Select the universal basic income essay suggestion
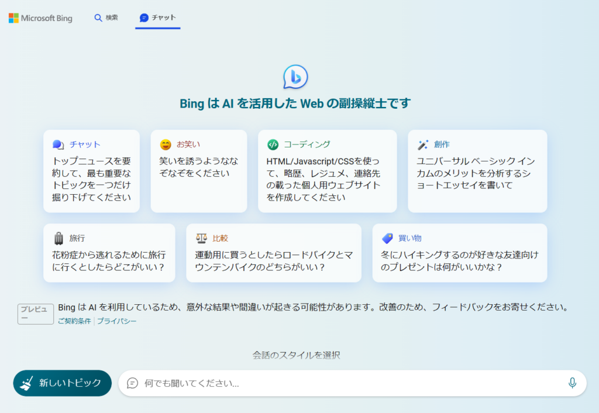The image size is (599, 413). (477, 171)
